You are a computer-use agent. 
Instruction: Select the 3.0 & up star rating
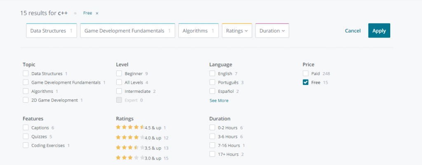tap(141, 158)
